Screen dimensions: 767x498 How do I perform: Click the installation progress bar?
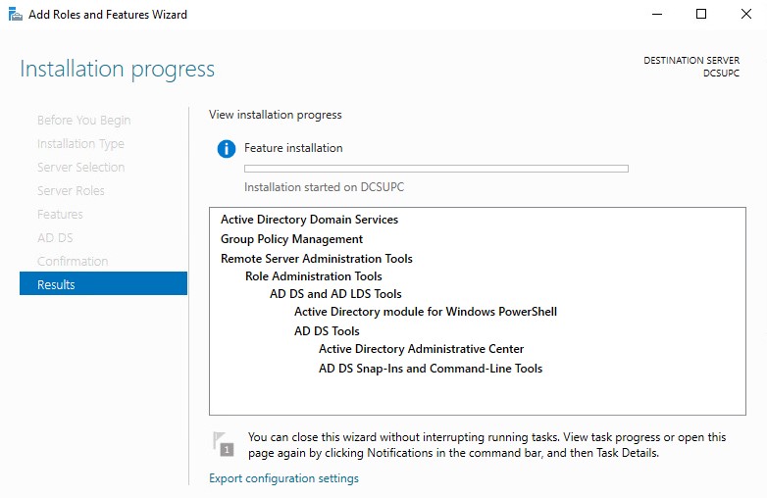click(436, 169)
